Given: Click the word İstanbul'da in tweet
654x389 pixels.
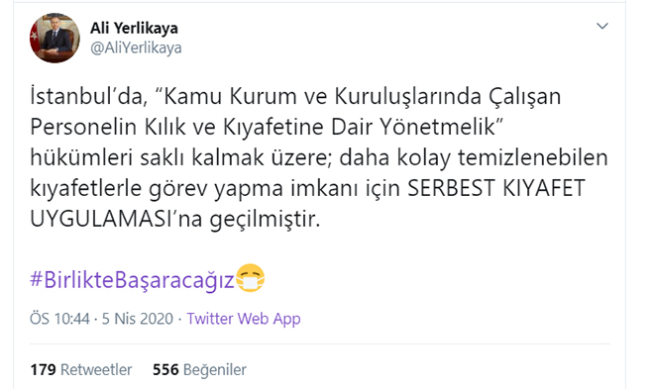Looking at the screenshot, I should coord(88,97).
